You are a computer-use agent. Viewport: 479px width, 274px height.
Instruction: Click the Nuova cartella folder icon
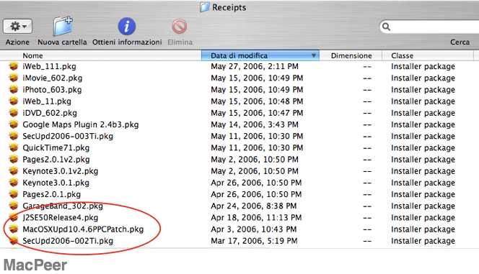point(63,26)
